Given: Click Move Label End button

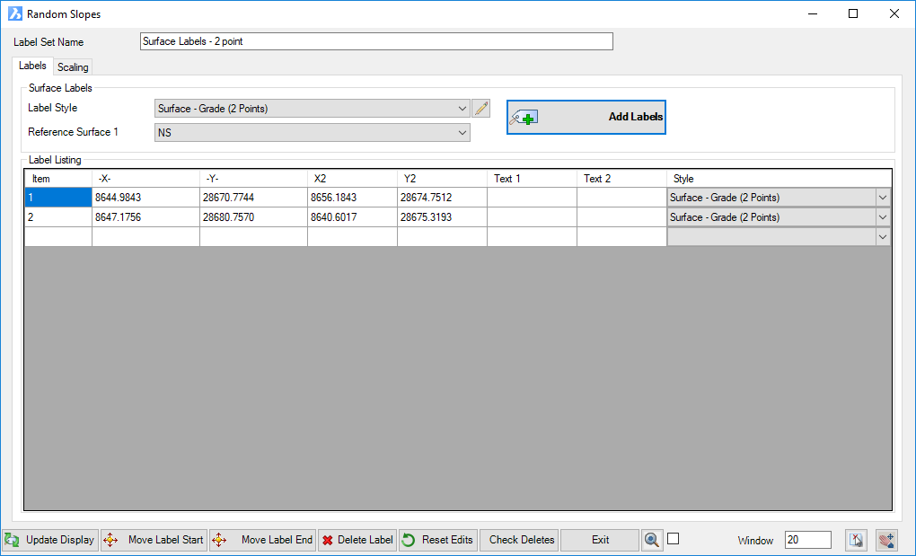Looking at the screenshot, I should 263,540.
